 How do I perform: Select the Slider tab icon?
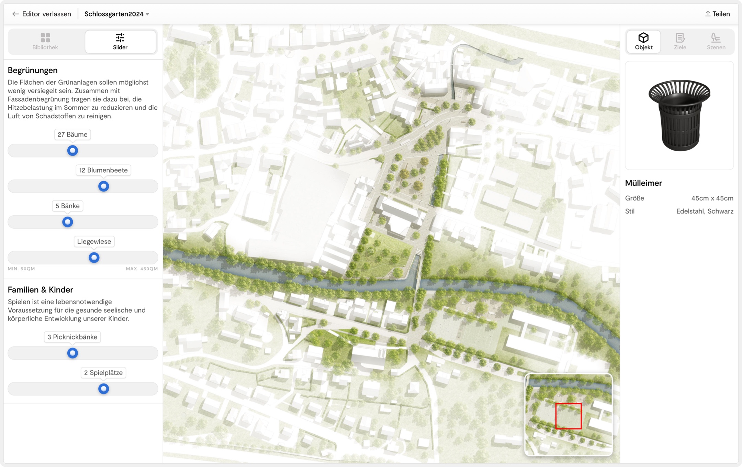[120, 38]
